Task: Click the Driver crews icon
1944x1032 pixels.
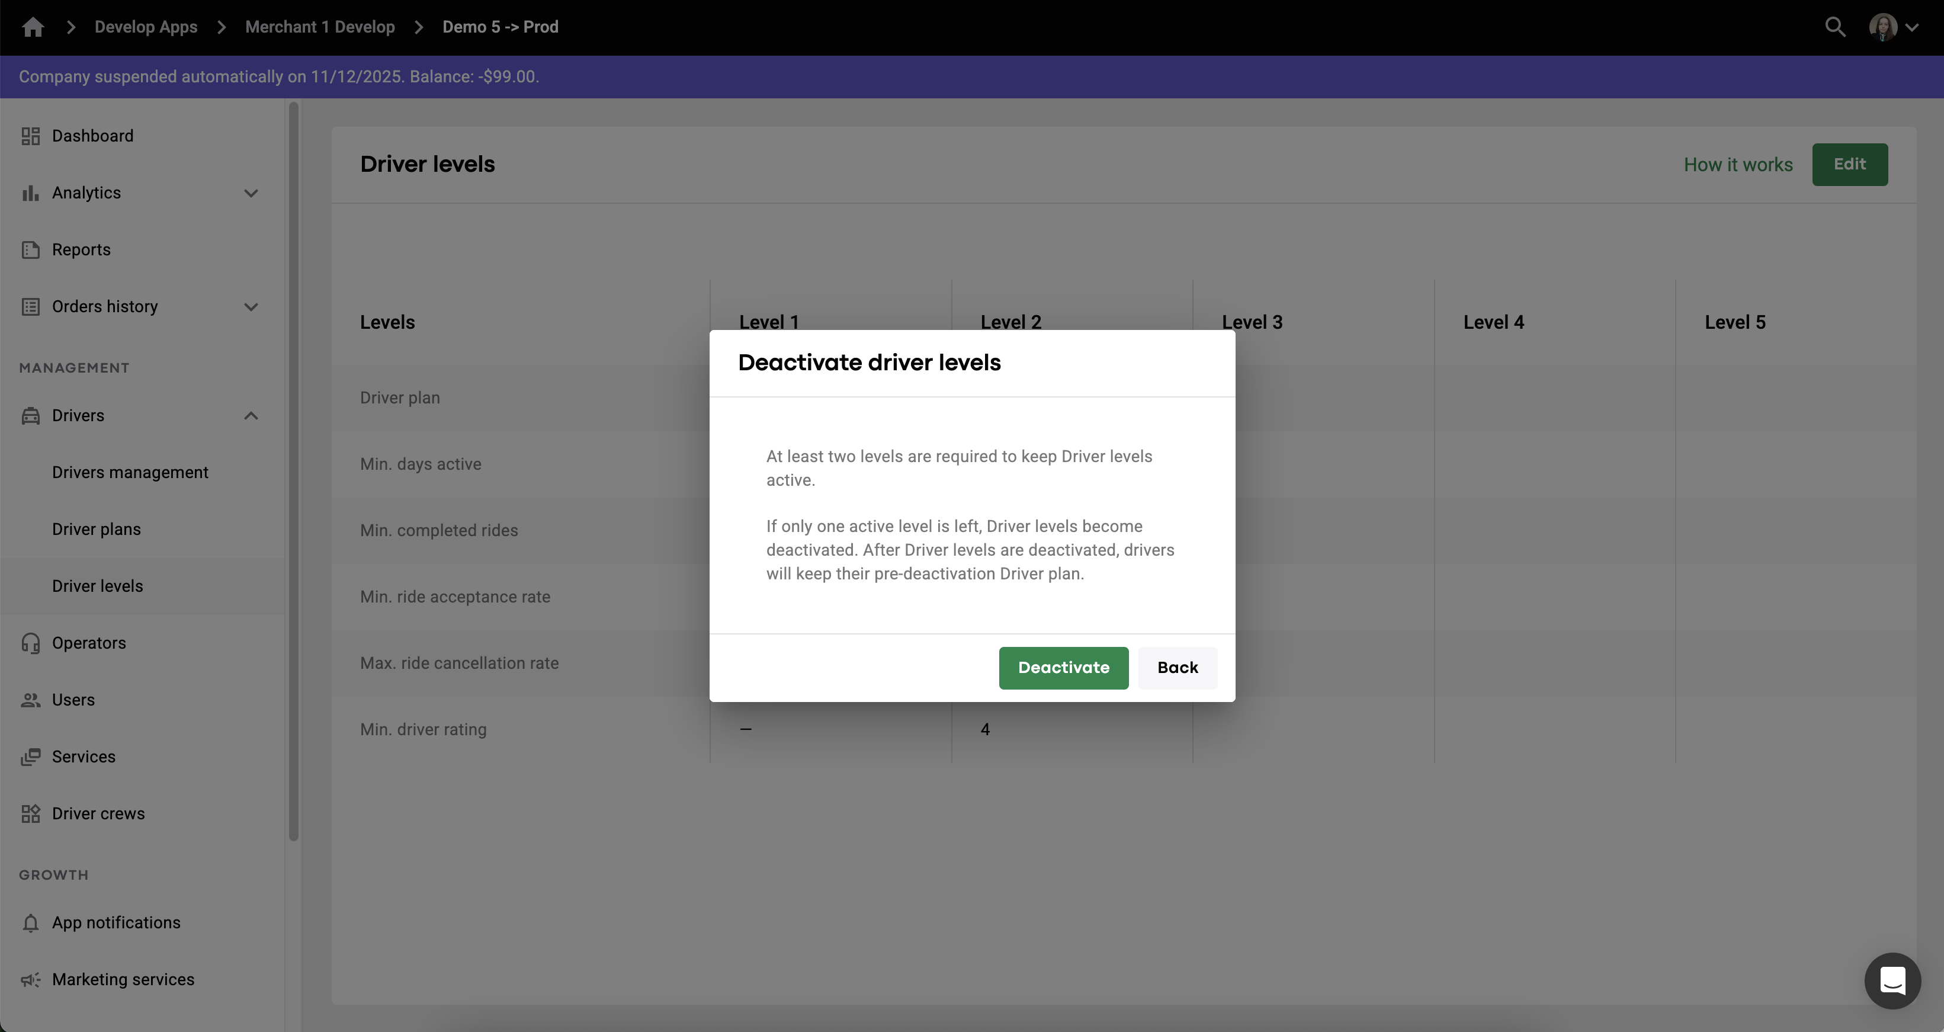Action: pyautogui.click(x=30, y=814)
